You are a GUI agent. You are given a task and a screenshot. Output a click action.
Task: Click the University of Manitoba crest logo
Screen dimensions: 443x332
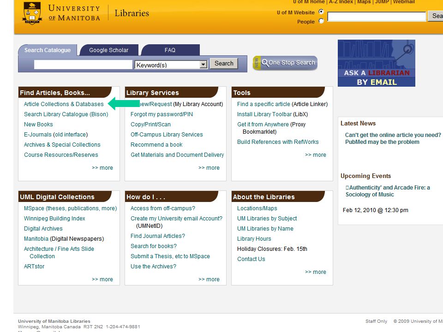(x=32, y=13)
